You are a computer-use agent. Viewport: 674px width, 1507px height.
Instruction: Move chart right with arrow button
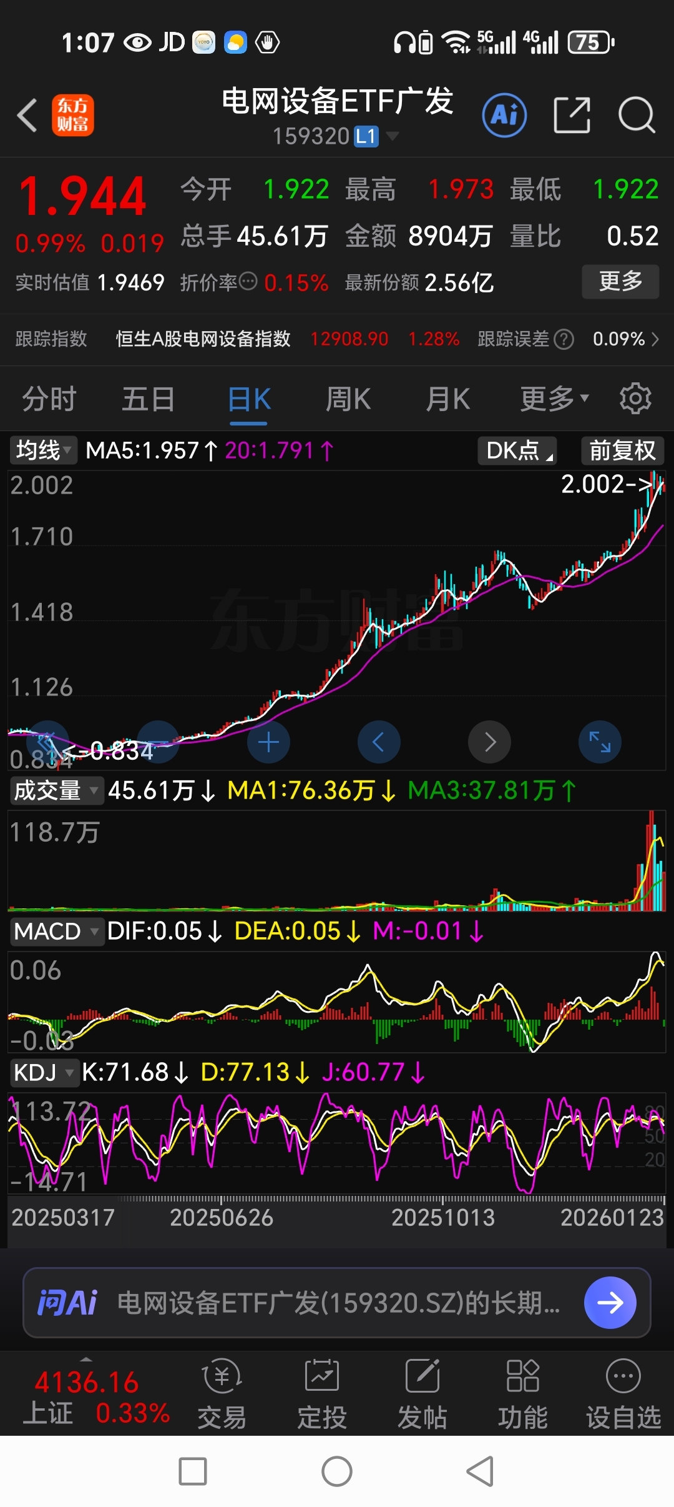[x=490, y=742]
